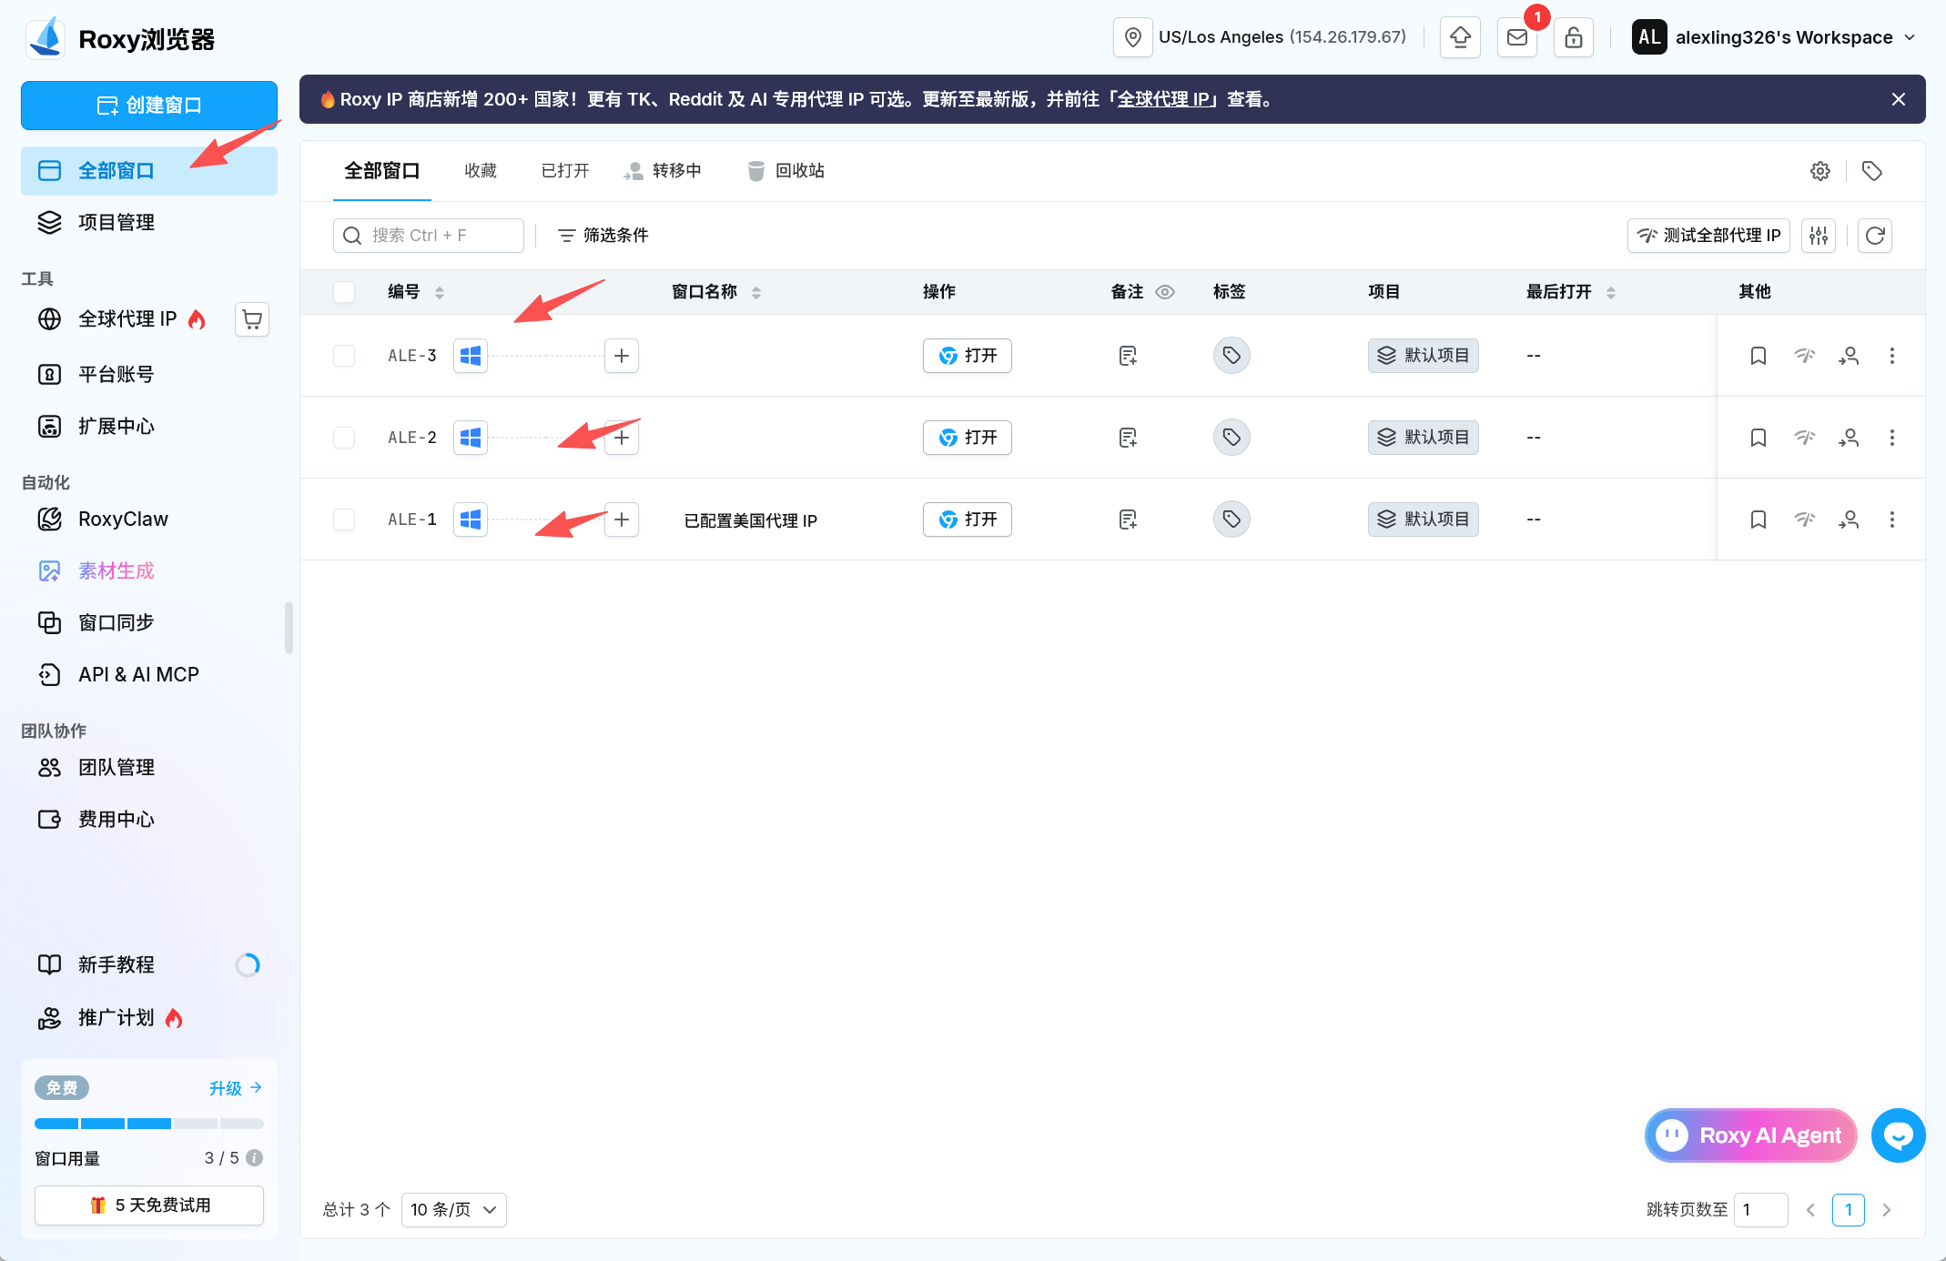The width and height of the screenshot is (1946, 1261).
Task: Click the info icon beside 窗口用量 3/5
Action: point(255,1158)
